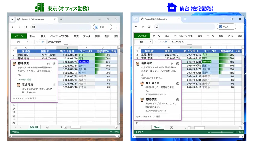
Task: Open 数式 tab in Sendai spreadsheet
Action: (200, 36)
